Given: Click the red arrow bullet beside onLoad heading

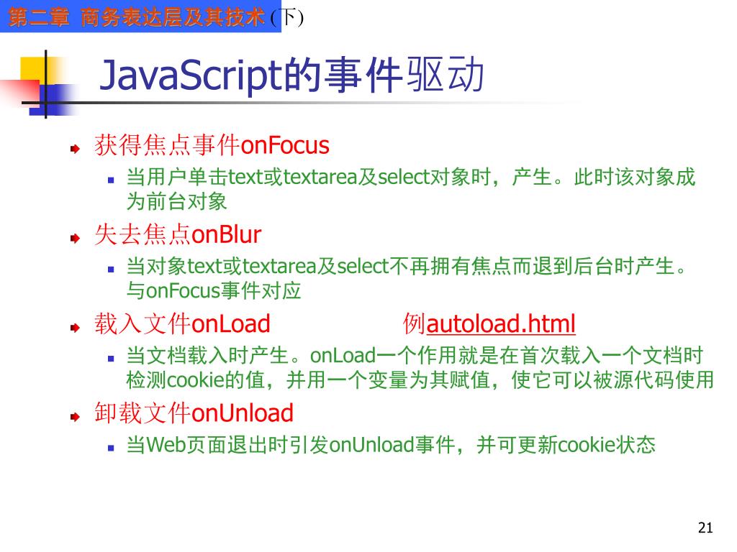Looking at the screenshot, I should coord(75,328).
